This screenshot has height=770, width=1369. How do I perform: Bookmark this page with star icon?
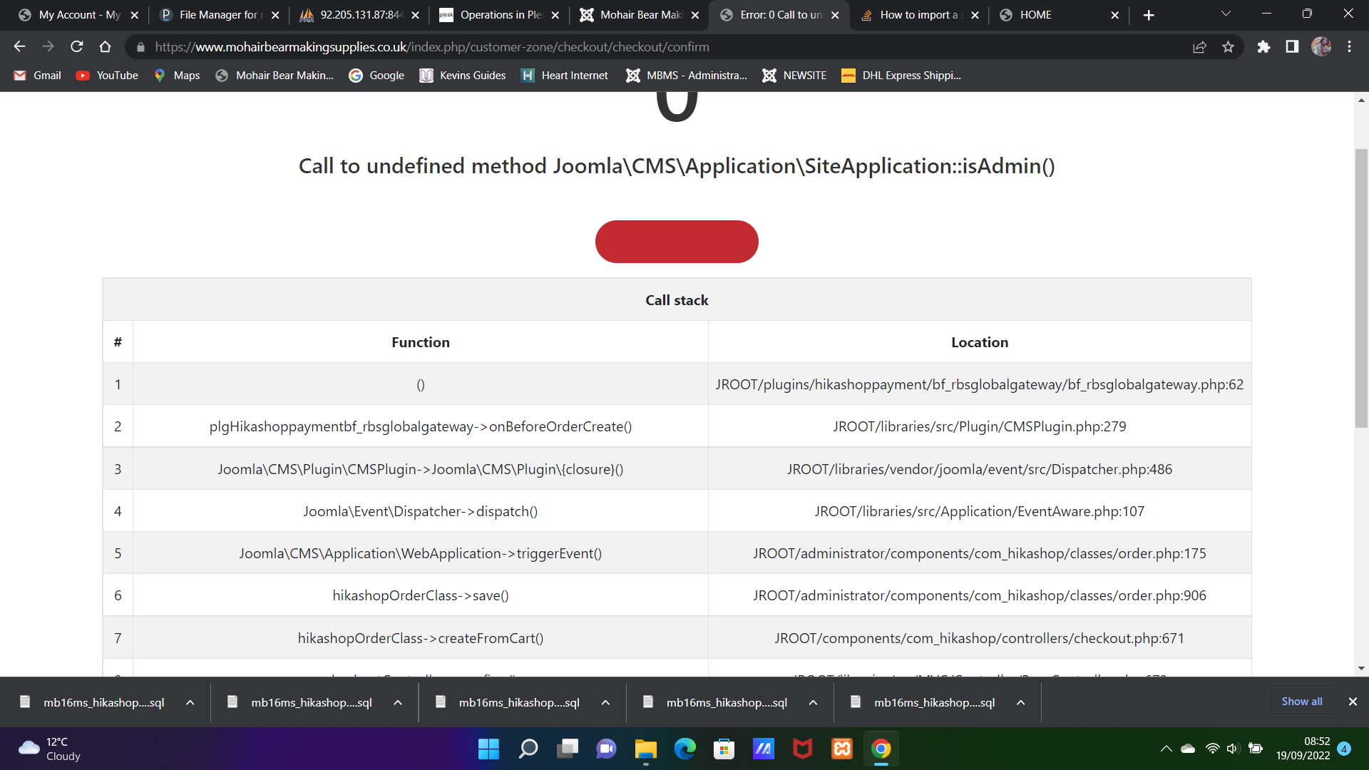pyautogui.click(x=1228, y=47)
